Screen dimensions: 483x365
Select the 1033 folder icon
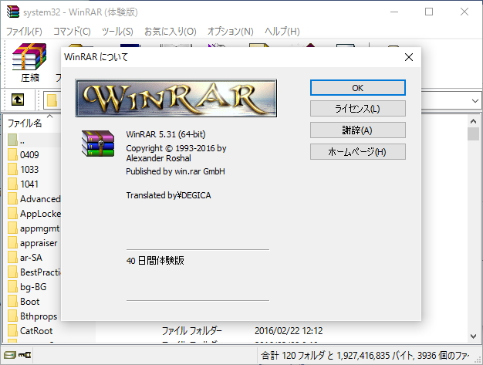(x=12, y=169)
